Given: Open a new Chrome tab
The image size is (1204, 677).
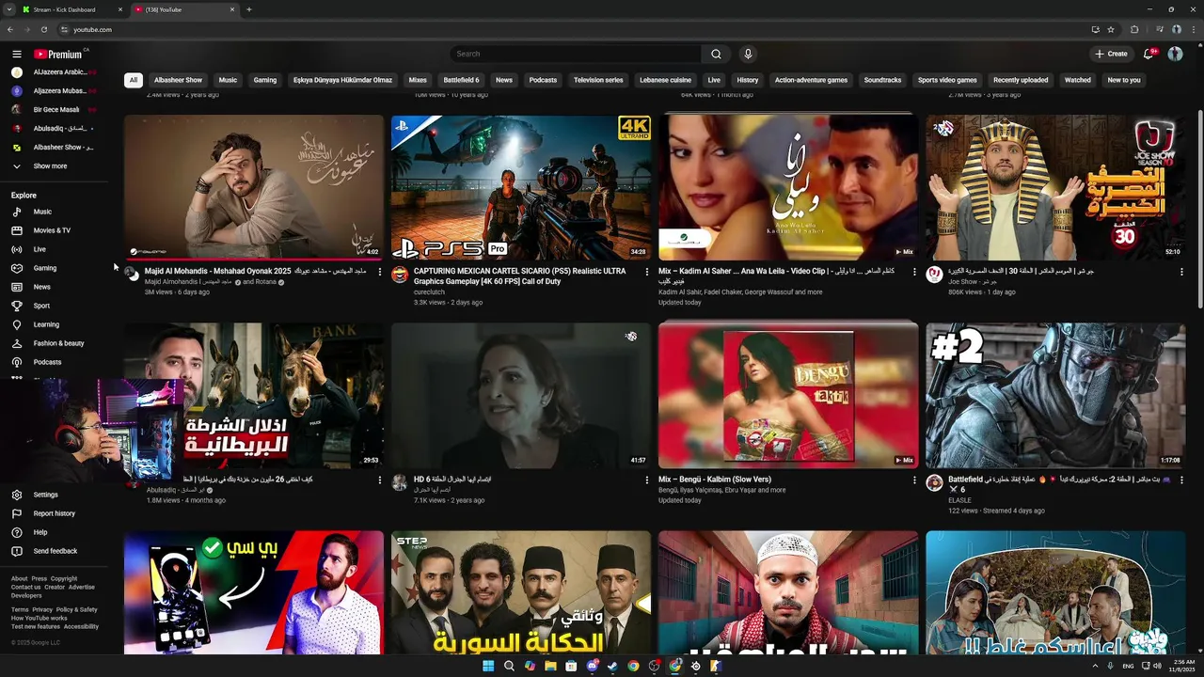Looking at the screenshot, I should (x=248, y=9).
